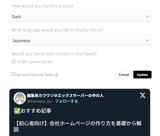Screen dimensions: 160x136
Task: Click the chevron arrow on the Dark selector
Action: coord(147,17)
